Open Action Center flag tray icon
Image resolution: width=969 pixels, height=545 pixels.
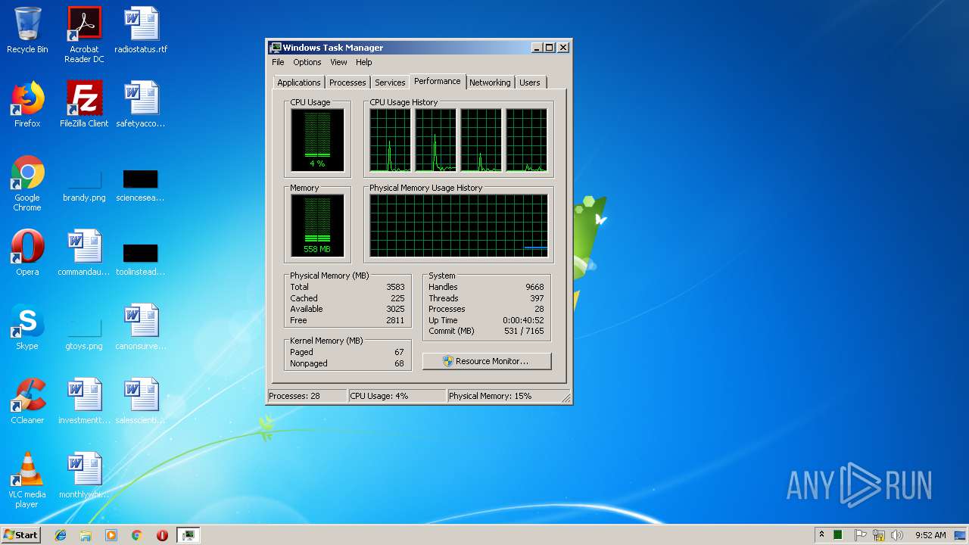coord(860,535)
